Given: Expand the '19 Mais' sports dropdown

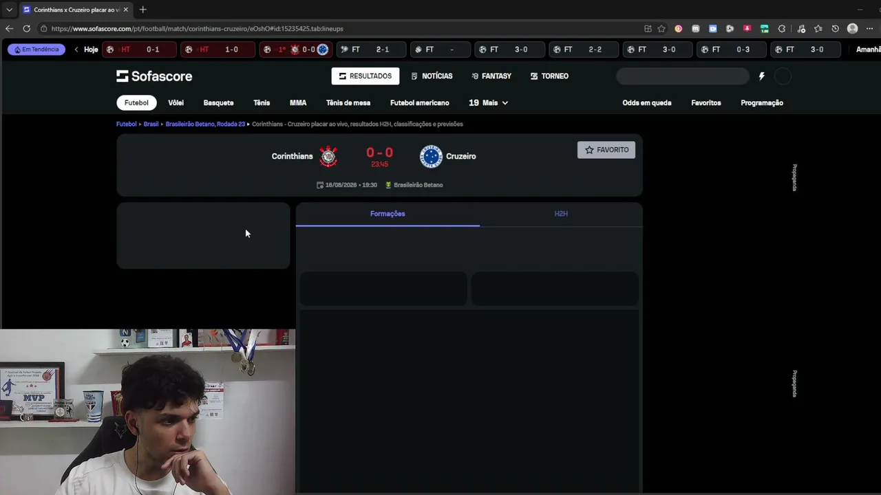Looking at the screenshot, I should click(488, 103).
